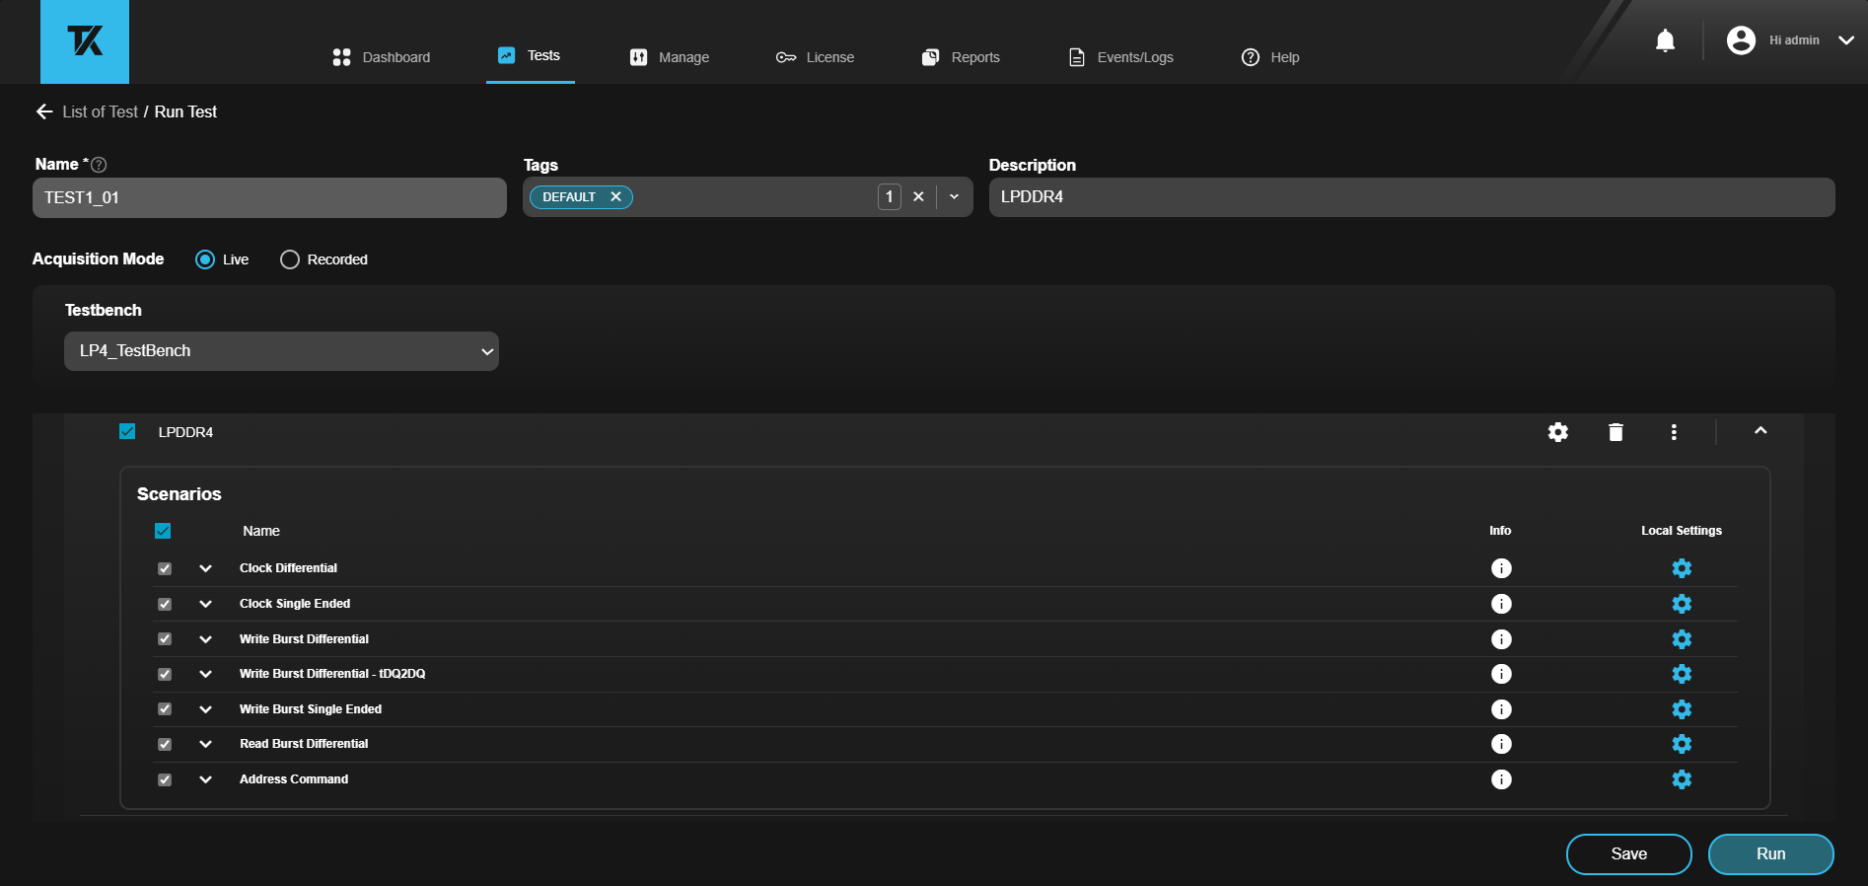This screenshot has height=886, width=1868.
Task: Toggle the LPDDR4 checkbox
Action: tap(127, 431)
